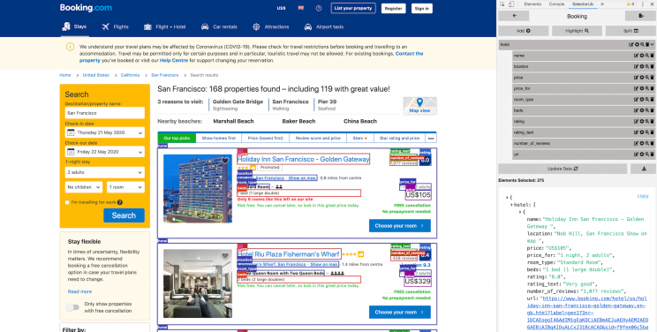Click the trash icon on the hotel row
657x332 pixels.
coord(647,44)
